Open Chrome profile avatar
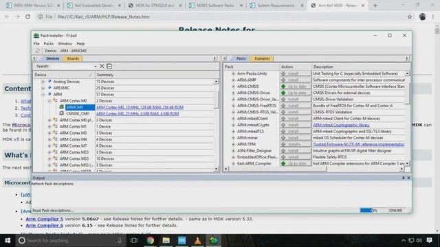Screen dimensions: 440x247 tap(422, 16)
